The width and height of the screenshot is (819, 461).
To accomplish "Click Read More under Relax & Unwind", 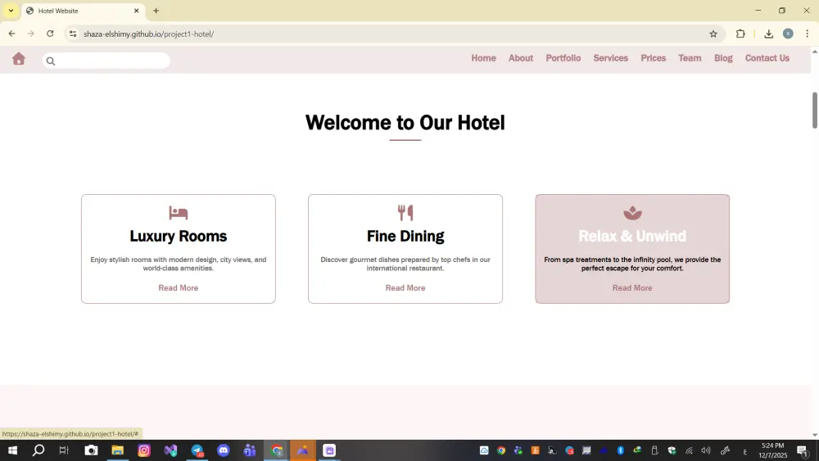I will point(632,287).
